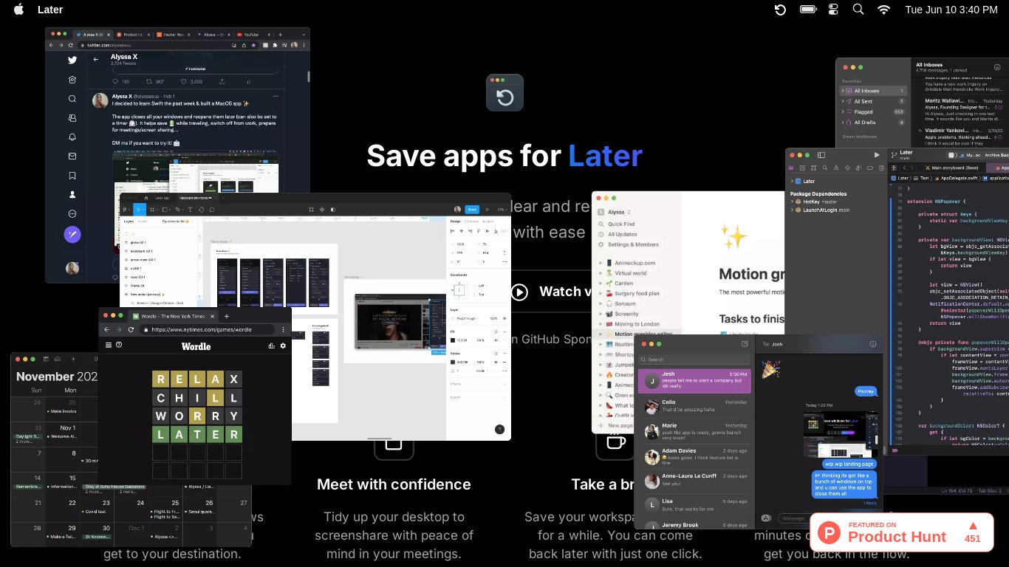Image resolution: width=1009 pixels, height=567 pixels.
Task: Click the reply icon showing 135
Action: tap(116, 81)
